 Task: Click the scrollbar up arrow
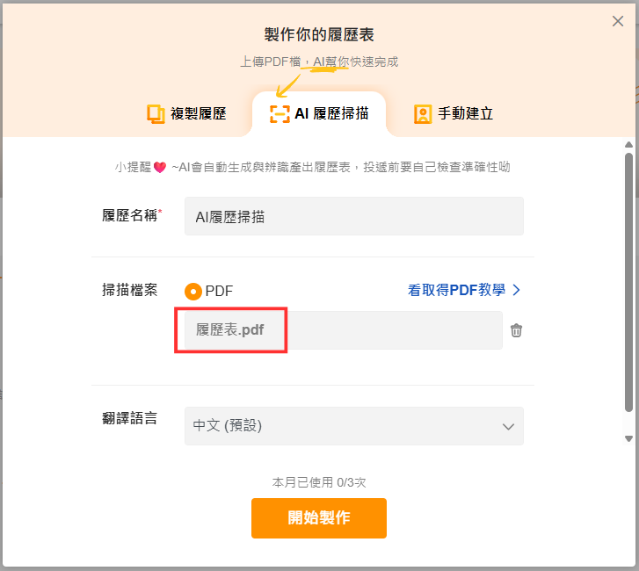628,143
